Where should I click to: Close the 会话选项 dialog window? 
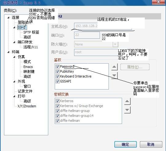(159, 2)
